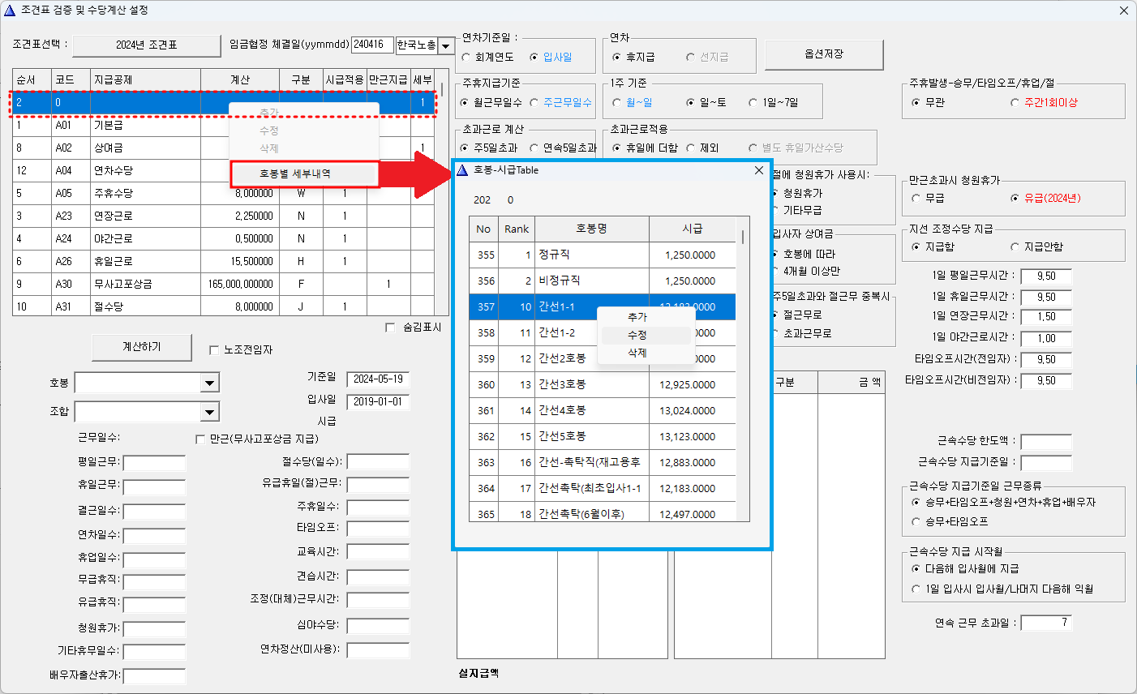Click the 시급 column header
The height and width of the screenshot is (694, 1137).
point(693,229)
